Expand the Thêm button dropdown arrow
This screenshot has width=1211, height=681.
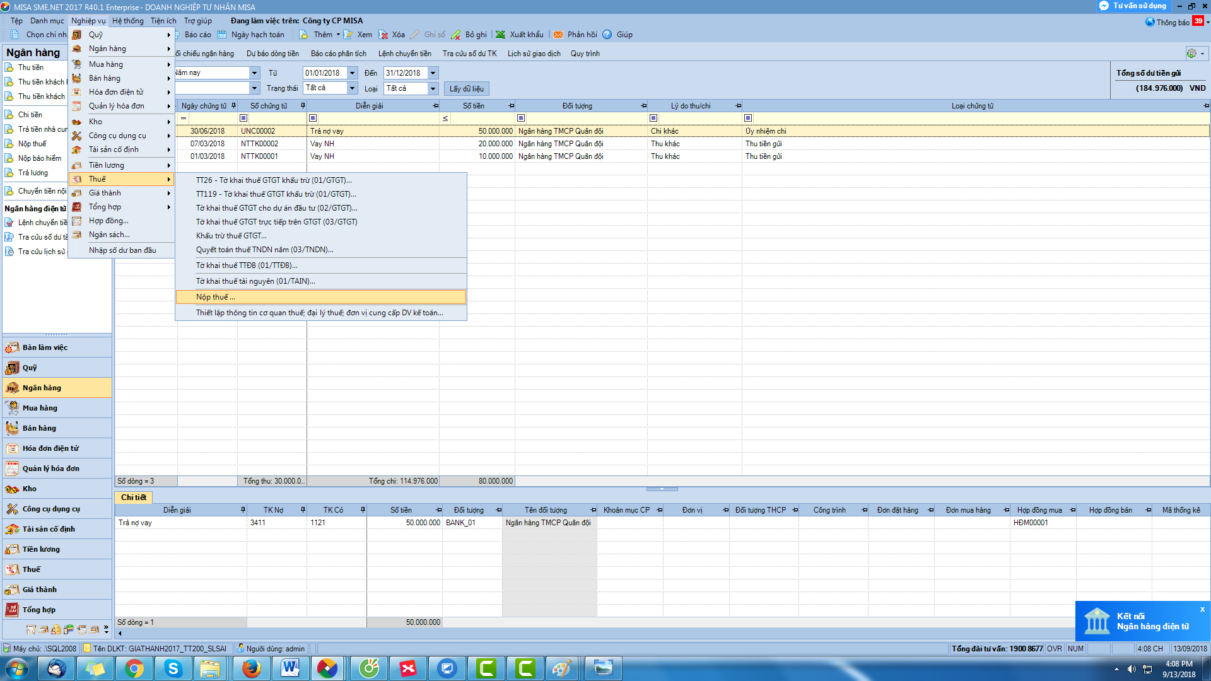338,35
